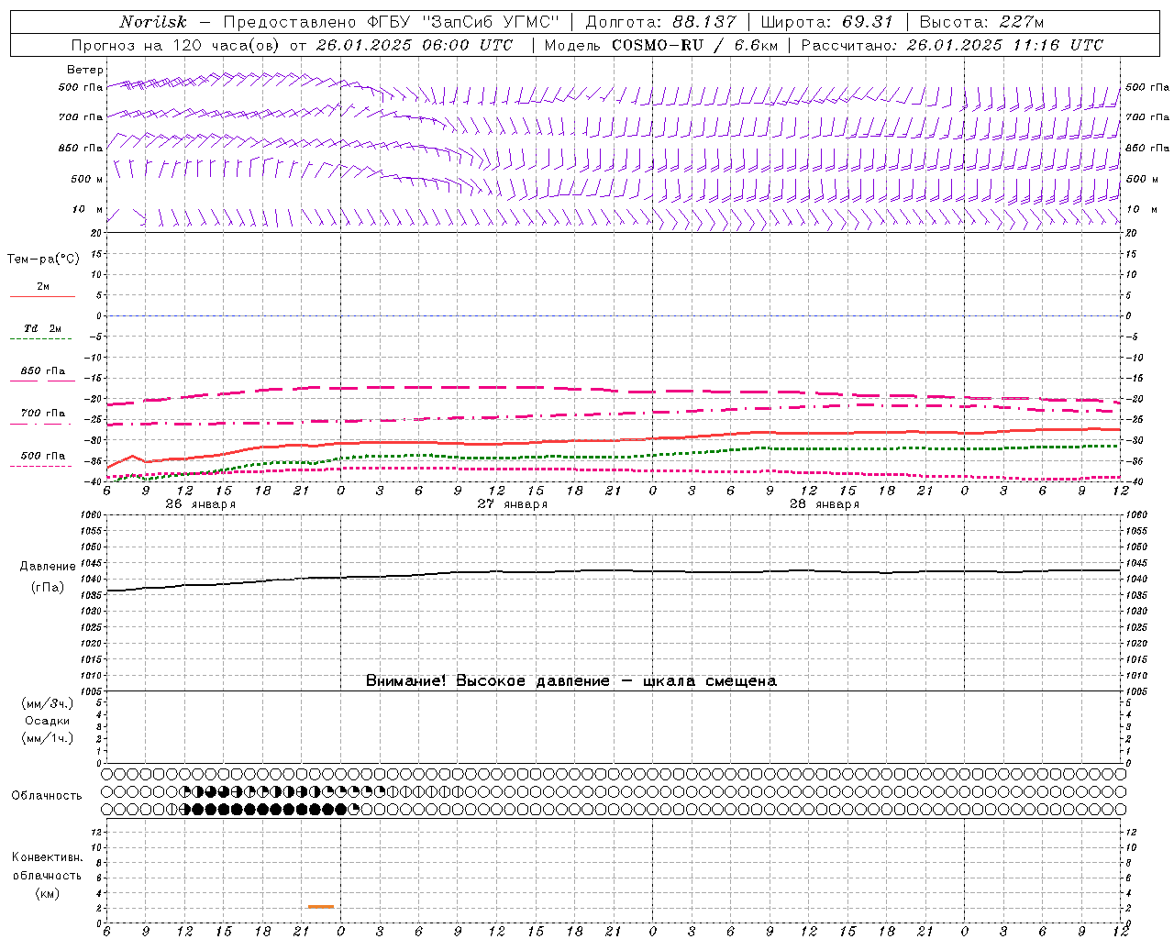Click the orange convective cloud bar
Screen dimensions: 1174x939
pyautogui.click(x=321, y=907)
